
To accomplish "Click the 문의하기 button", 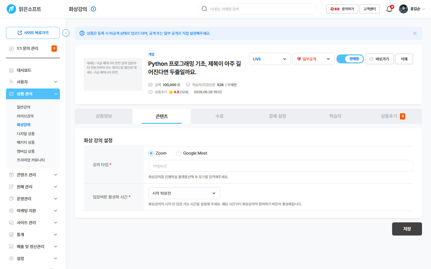I will [x=342, y=9].
